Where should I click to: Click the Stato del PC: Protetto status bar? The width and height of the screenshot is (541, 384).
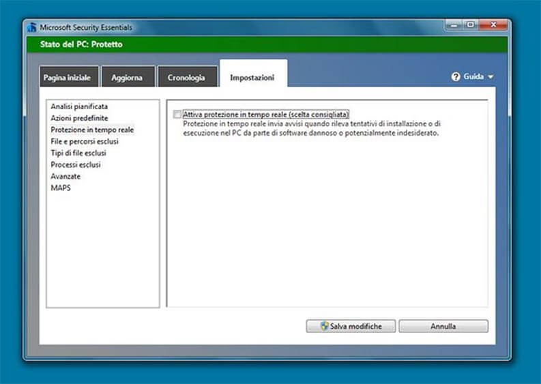(x=267, y=44)
